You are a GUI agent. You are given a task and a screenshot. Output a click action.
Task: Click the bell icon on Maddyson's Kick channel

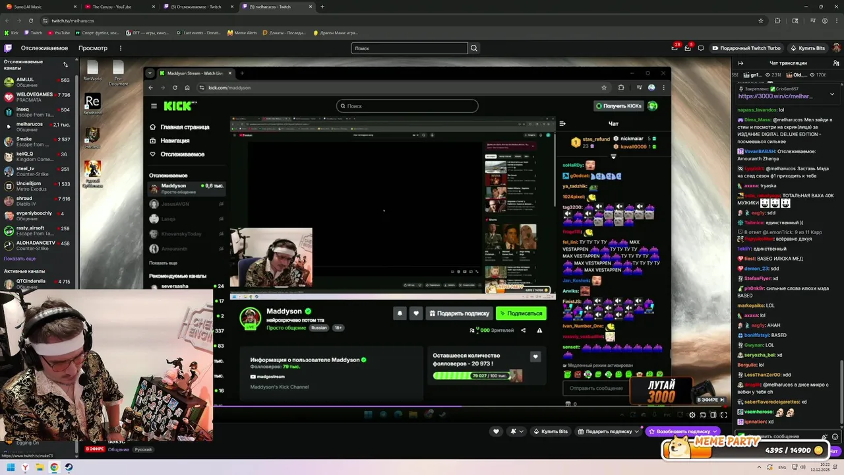[400, 313]
